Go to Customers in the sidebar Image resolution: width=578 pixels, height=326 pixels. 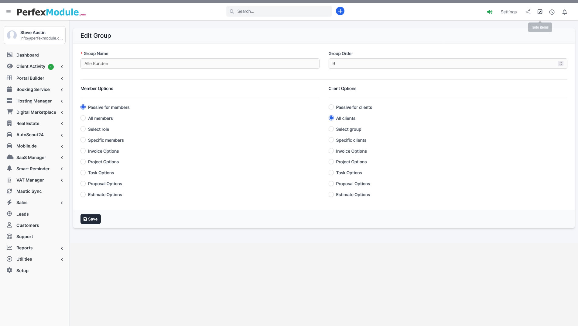(27, 225)
